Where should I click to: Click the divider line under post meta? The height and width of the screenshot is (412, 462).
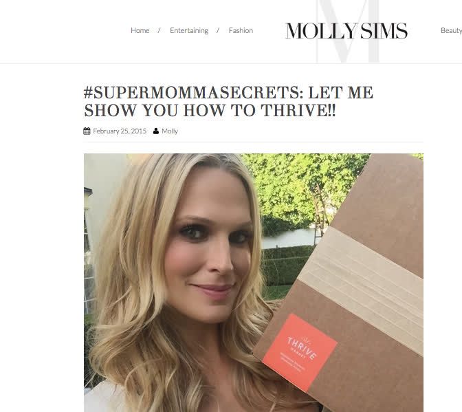click(x=254, y=142)
